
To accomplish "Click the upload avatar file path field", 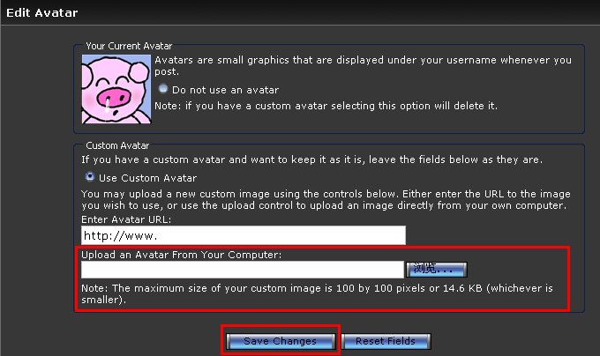I will pyautogui.click(x=243, y=270).
